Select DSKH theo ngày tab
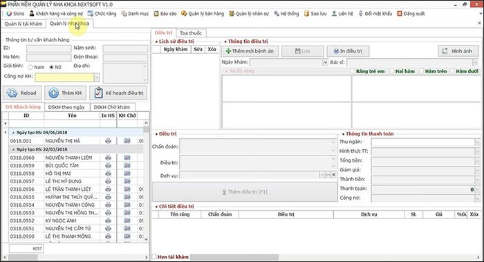484x262 pixels. (x=66, y=107)
